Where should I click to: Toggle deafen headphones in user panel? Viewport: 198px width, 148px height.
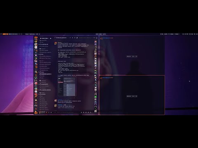click(49, 112)
